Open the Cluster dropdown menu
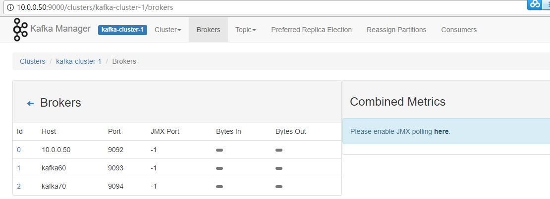Screen dimensions: 550x199 168,30
